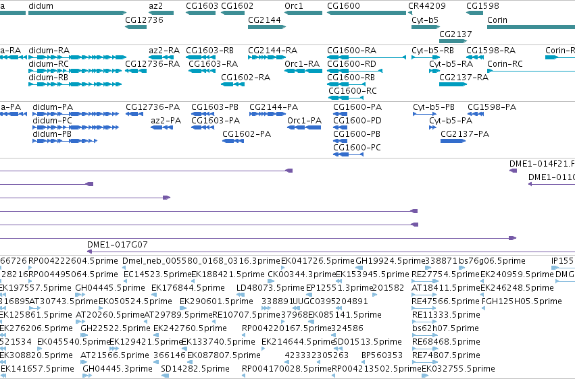Click the az2-RA transcript label
This screenshot has width=575, height=379.
coord(164,51)
